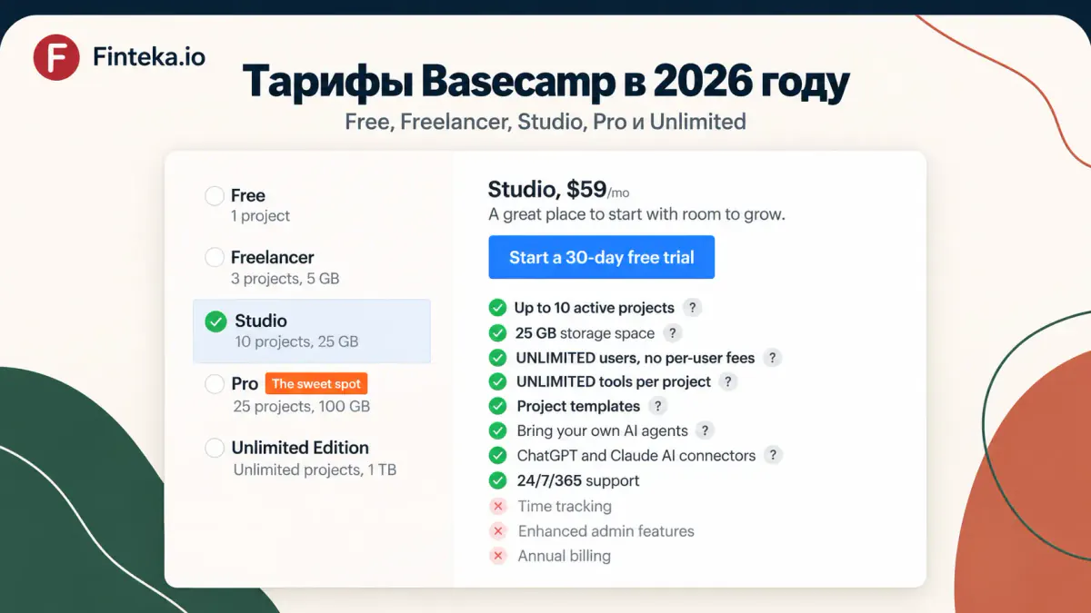Click question mark beside UNLIMITED users

tap(772, 358)
